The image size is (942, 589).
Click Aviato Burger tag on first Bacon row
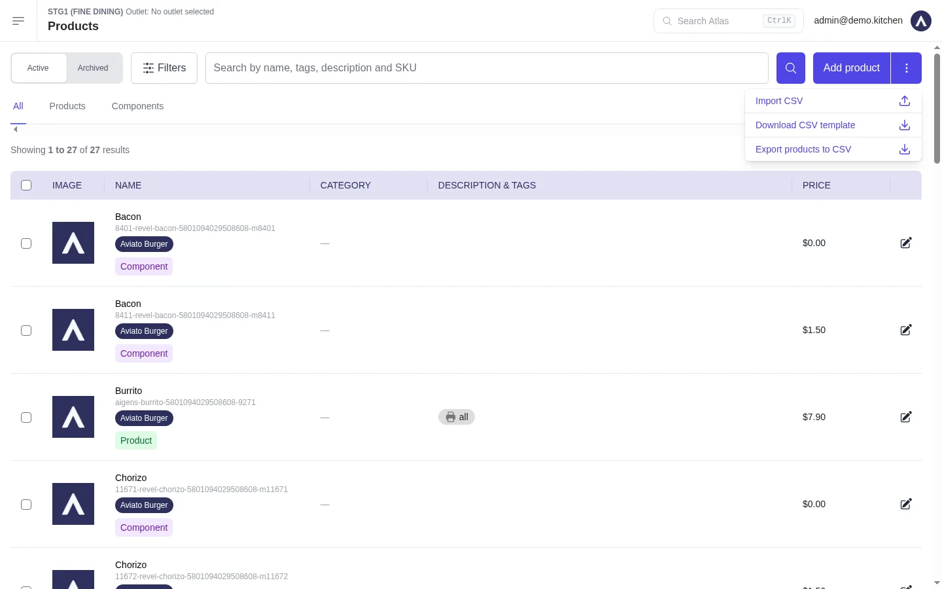144,244
